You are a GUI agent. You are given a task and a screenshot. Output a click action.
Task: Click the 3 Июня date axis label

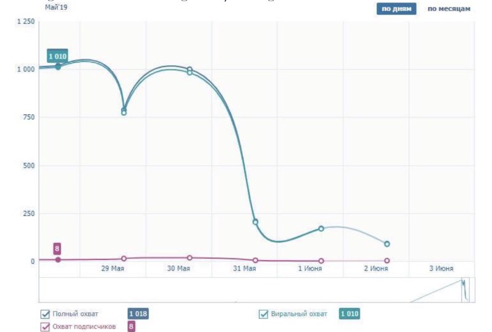click(441, 269)
